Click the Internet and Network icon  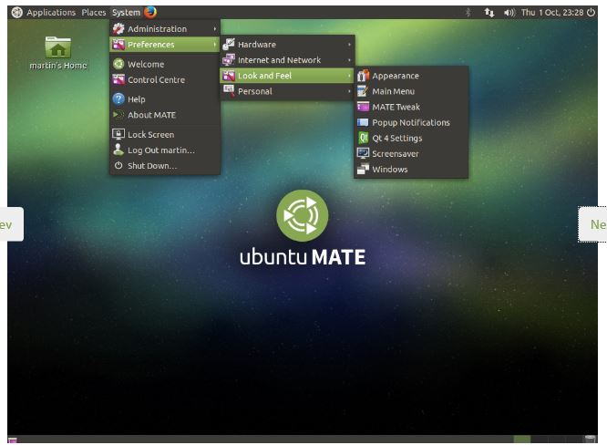tap(229, 59)
